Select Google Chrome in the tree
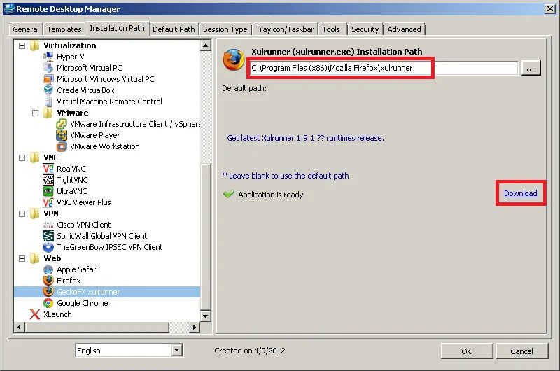Viewport: 560px width, 371px height. click(x=83, y=303)
